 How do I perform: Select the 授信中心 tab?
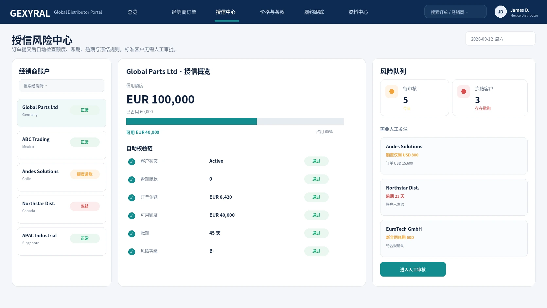(x=226, y=12)
